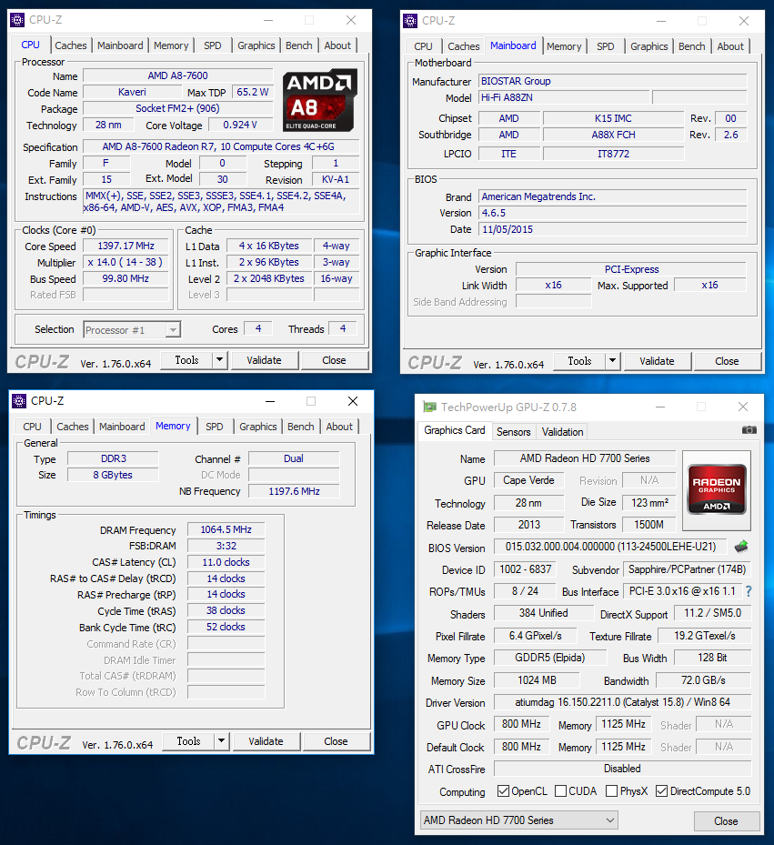The image size is (774, 845).
Task: Switch to the Sensors tab in GPU-Z
Action: tap(514, 432)
